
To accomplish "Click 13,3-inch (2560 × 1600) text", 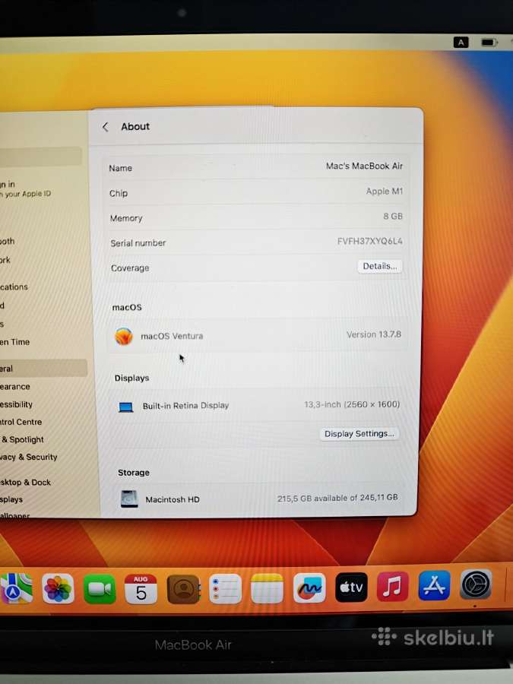I will coord(352,404).
